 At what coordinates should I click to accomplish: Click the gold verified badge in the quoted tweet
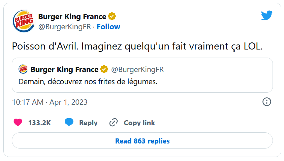point(104,70)
